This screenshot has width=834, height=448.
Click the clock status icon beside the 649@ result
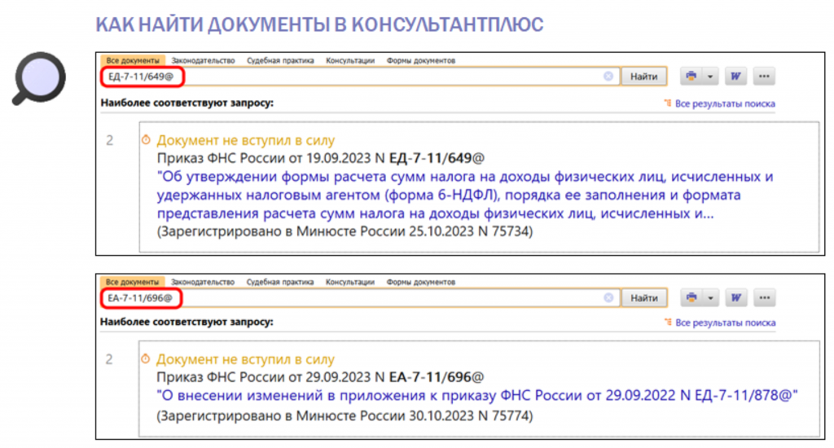pos(146,140)
